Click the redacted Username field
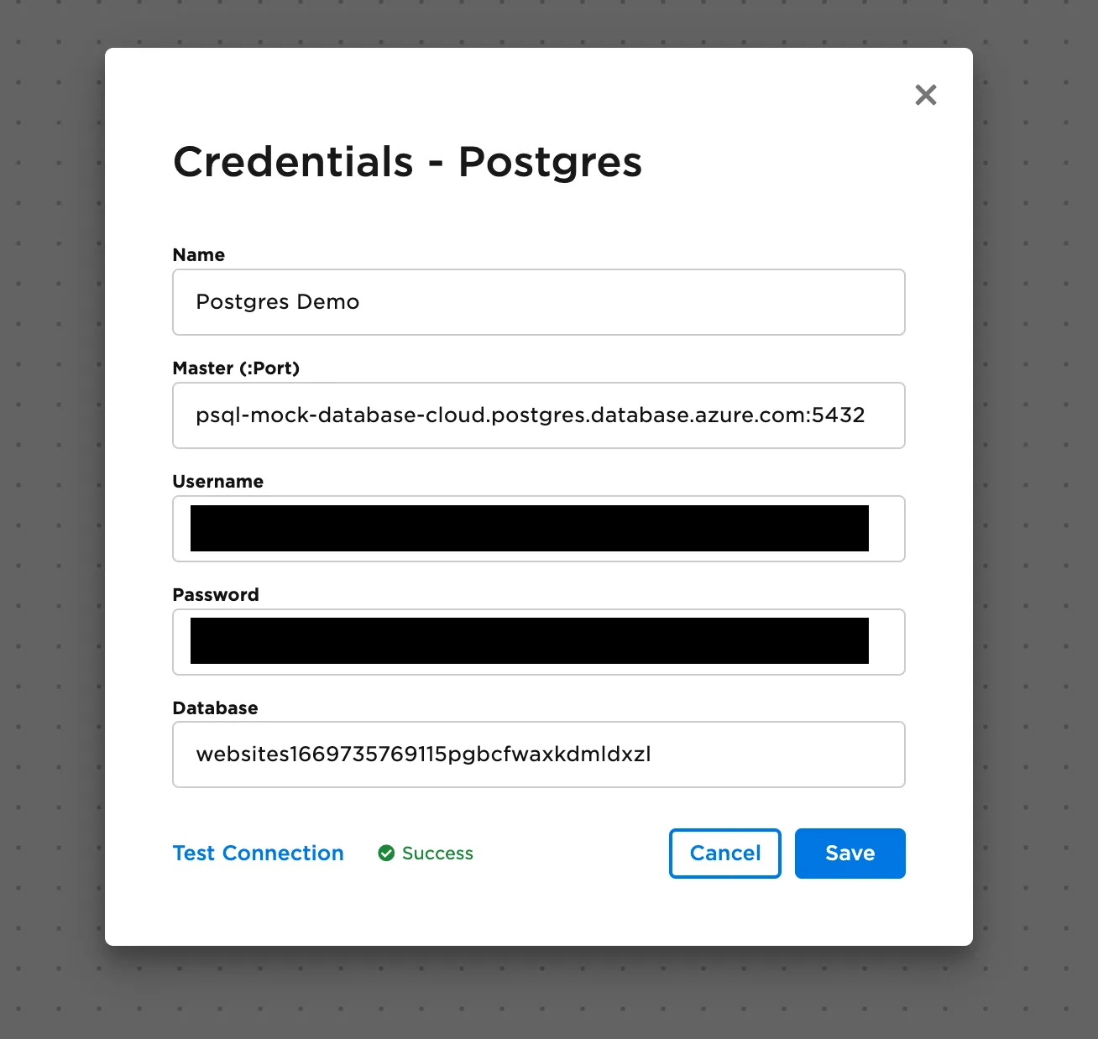This screenshot has width=1098, height=1039. coord(538,529)
